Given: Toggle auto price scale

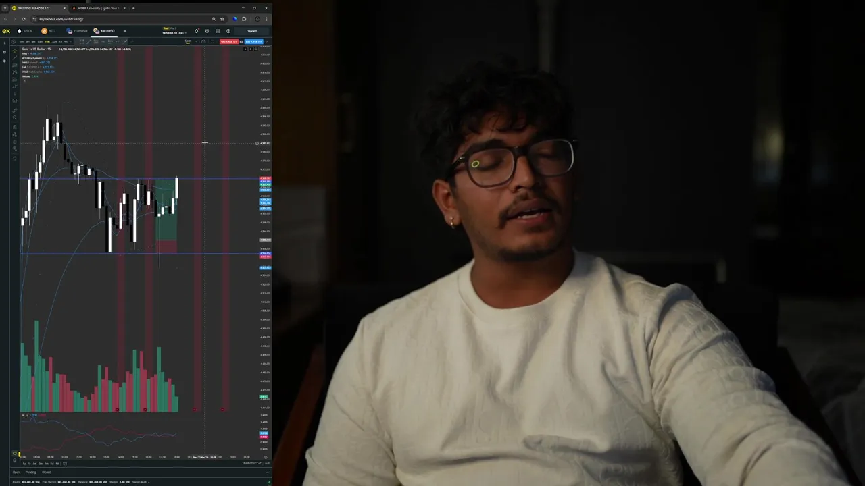Looking at the screenshot, I should click(x=268, y=463).
